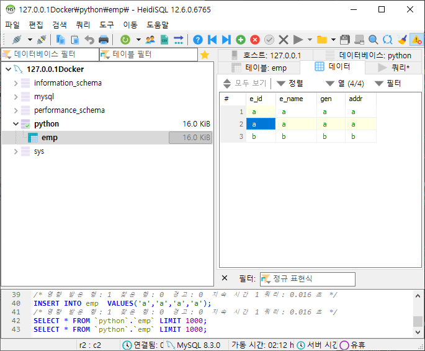425x351 pixels.
Task: Open the folder icon dropdown arrow
Action: tap(334, 40)
